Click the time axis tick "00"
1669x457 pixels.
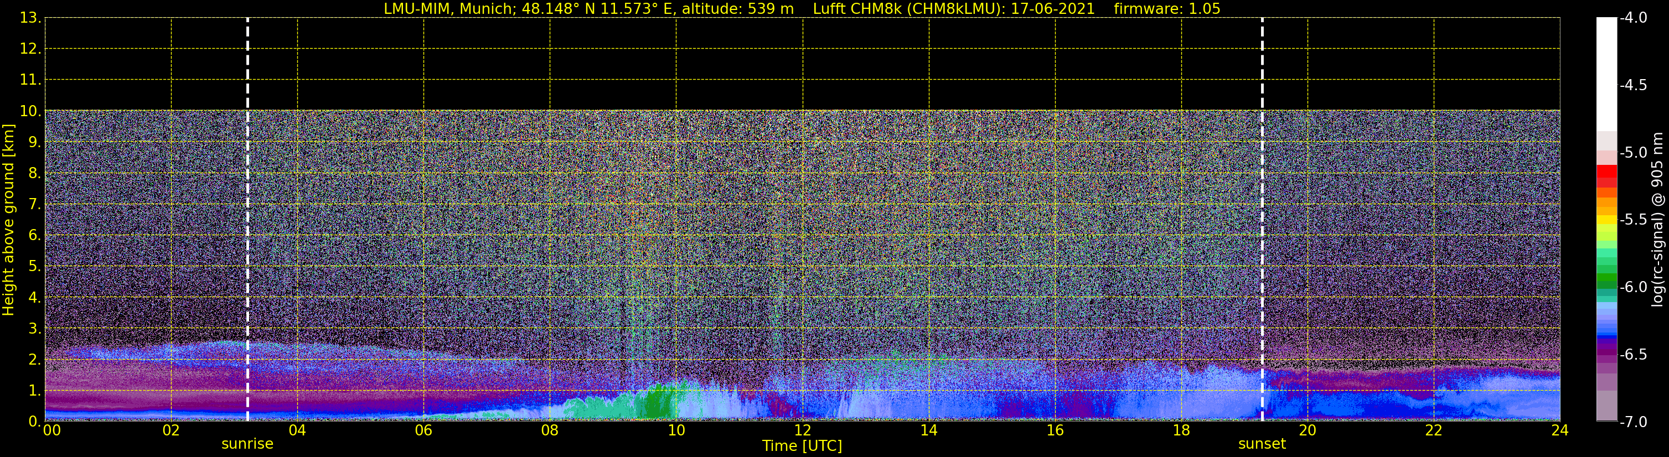point(52,430)
